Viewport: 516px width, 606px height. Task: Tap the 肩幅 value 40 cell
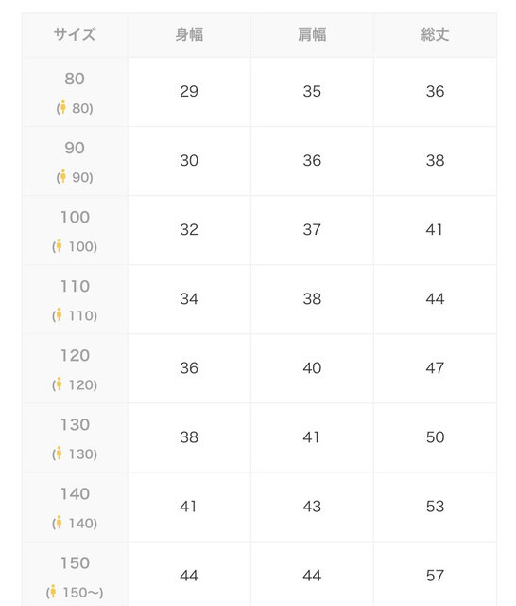pos(312,368)
